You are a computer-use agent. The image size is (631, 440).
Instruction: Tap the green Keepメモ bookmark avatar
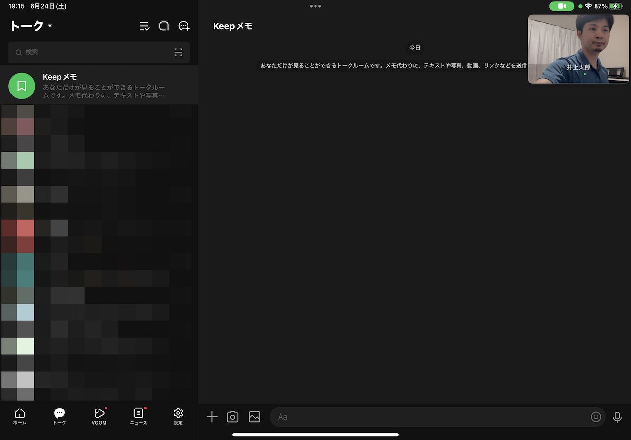pyautogui.click(x=22, y=86)
